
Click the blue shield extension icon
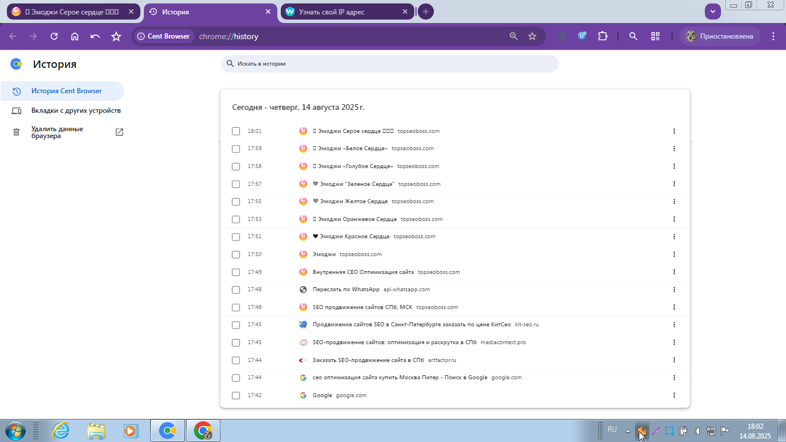pos(582,36)
